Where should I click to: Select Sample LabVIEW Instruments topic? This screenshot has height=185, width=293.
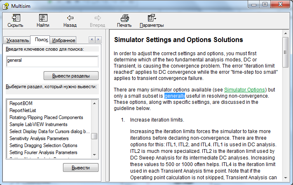[x=38, y=124]
